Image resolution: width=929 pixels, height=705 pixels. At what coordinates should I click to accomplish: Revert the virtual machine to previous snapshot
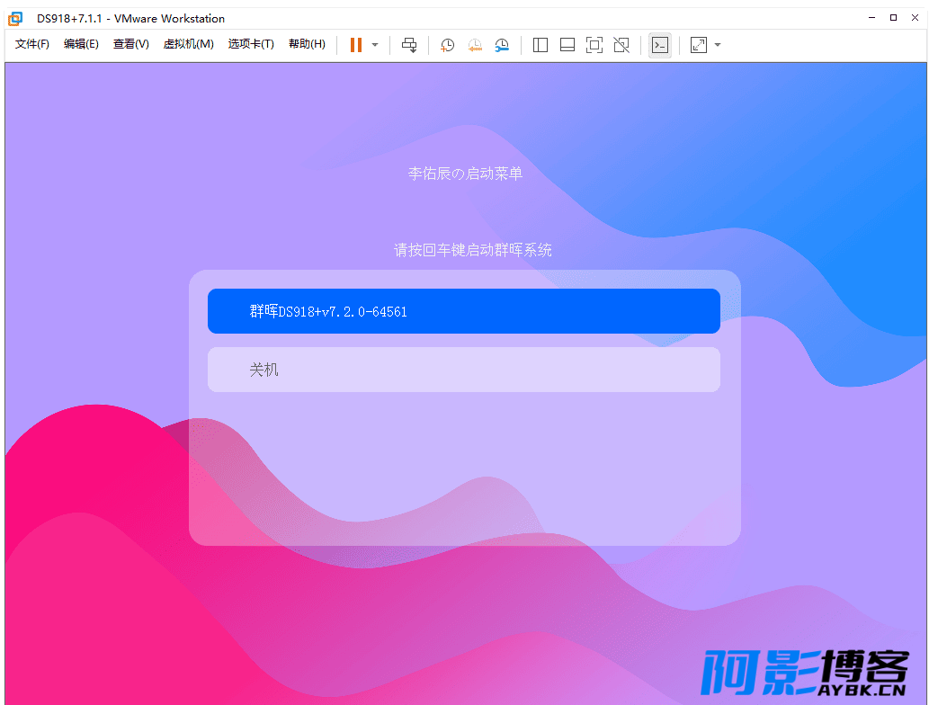[475, 45]
